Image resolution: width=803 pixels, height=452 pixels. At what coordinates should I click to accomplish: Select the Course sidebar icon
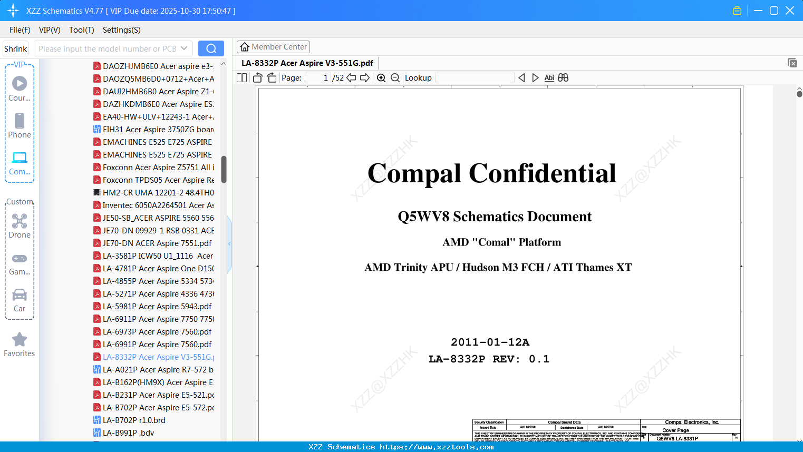pyautogui.click(x=20, y=89)
